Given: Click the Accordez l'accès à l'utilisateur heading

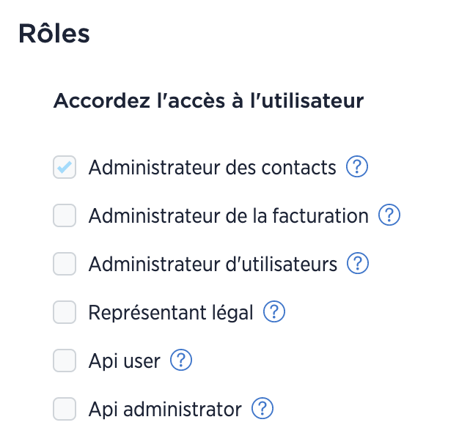Looking at the screenshot, I should pyautogui.click(x=208, y=100).
